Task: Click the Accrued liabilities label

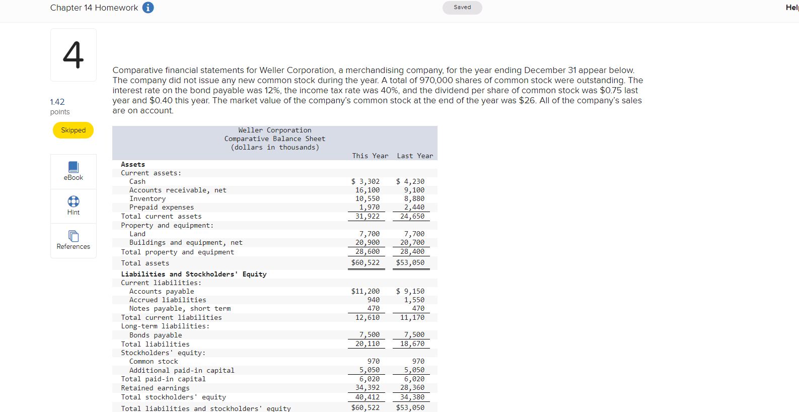Action: tap(168, 300)
